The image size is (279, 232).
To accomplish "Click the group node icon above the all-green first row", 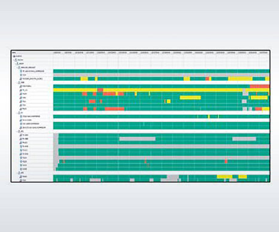I will 19,68.
